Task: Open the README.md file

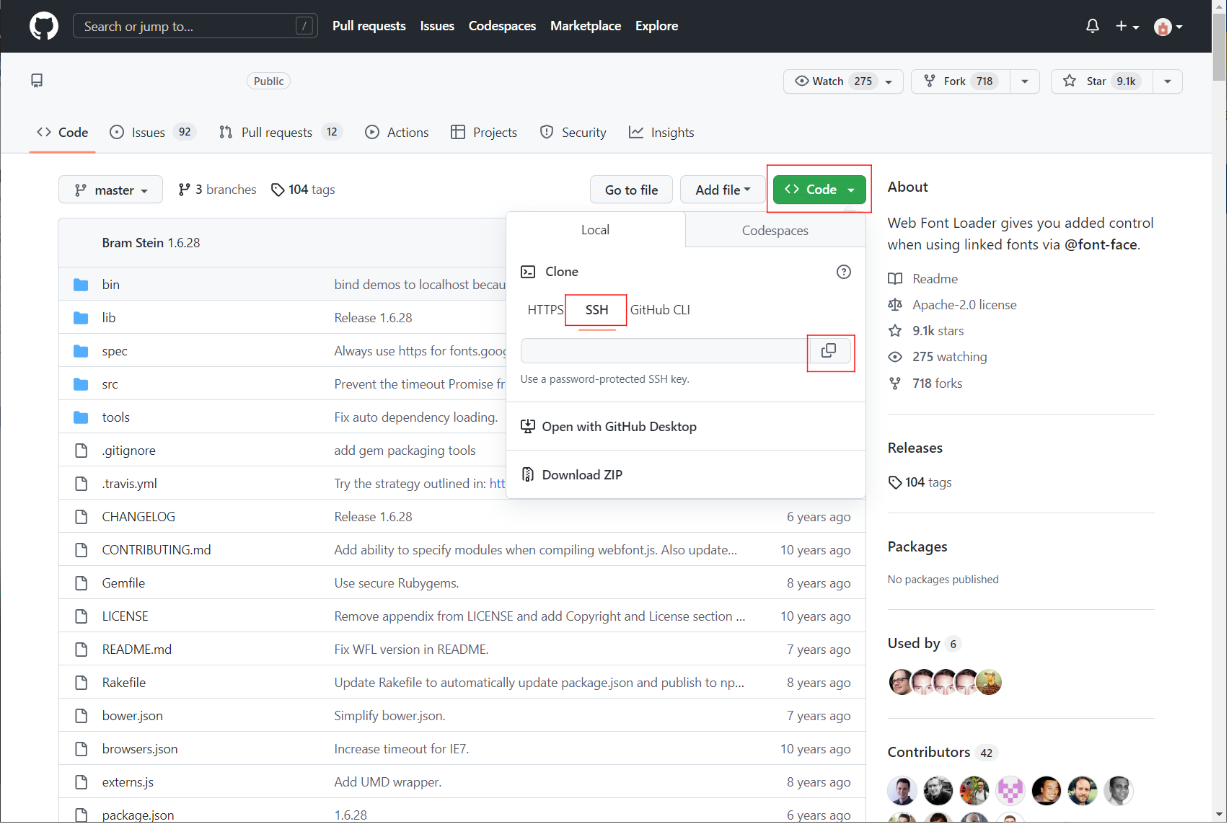Action: pyautogui.click(x=137, y=650)
